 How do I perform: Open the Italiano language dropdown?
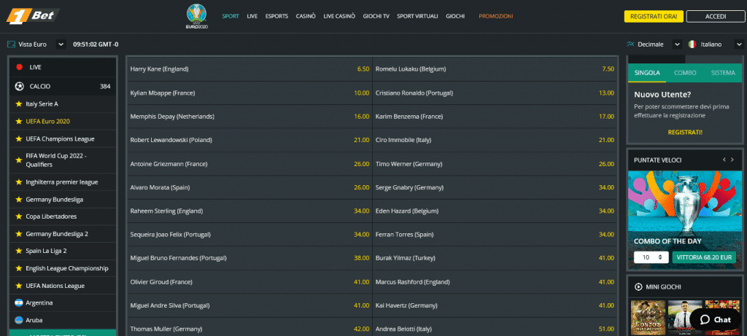739,44
